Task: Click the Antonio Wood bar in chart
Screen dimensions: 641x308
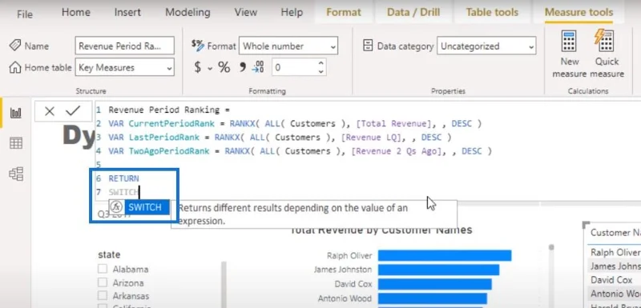Action: point(432,298)
